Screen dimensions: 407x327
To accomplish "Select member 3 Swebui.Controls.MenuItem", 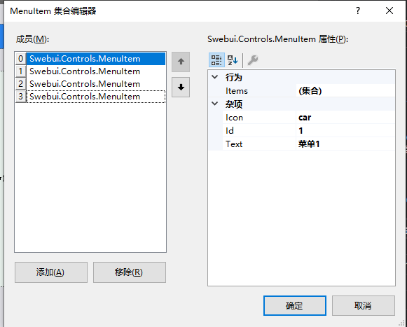I will [x=90, y=97].
